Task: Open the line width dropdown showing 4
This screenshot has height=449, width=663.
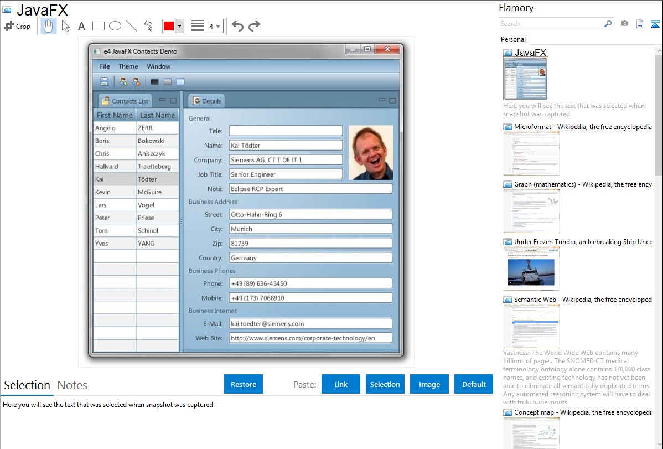Action: pos(214,26)
